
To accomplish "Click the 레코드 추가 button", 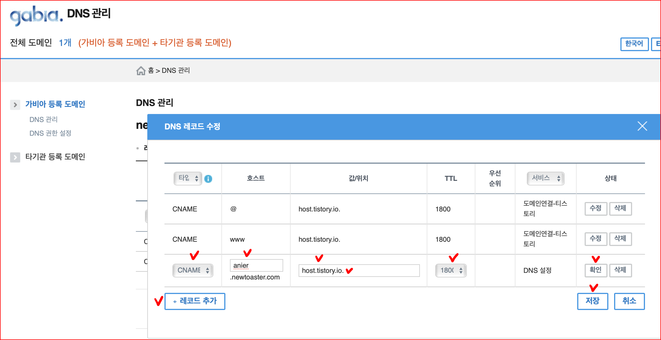I will (x=195, y=301).
